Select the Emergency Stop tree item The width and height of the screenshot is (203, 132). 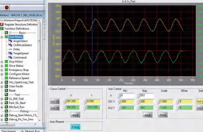pos(19,70)
